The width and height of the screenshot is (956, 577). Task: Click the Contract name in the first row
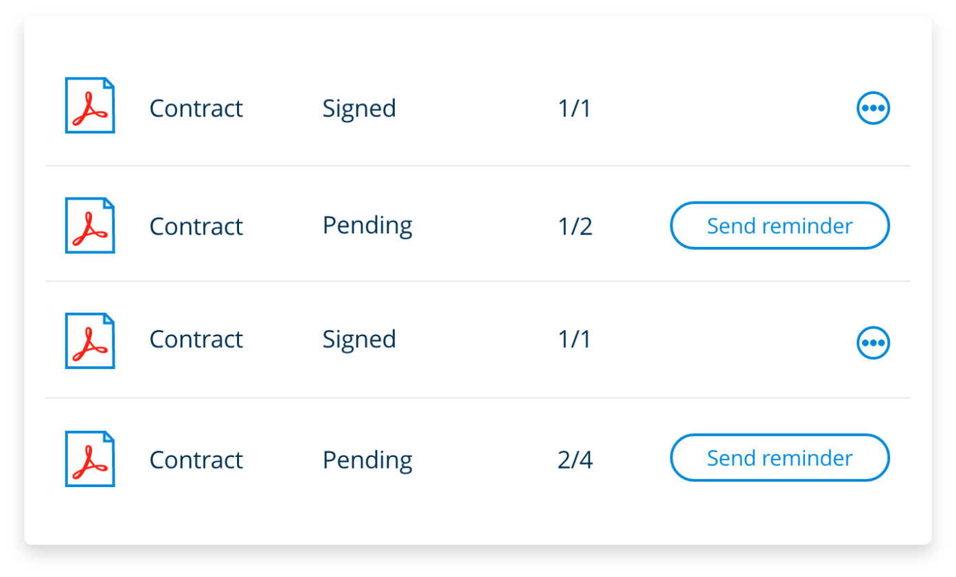pos(196,108)
